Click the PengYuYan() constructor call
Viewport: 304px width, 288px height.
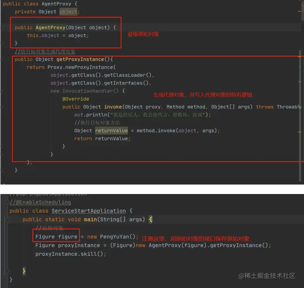[x=118, y=237]
